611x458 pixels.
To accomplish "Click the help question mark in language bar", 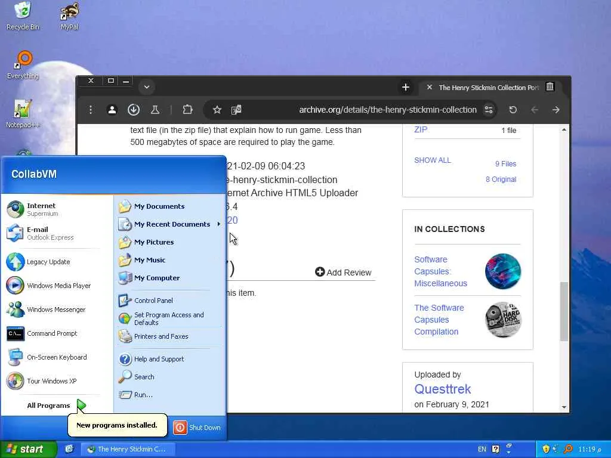I will pos(495,449).
